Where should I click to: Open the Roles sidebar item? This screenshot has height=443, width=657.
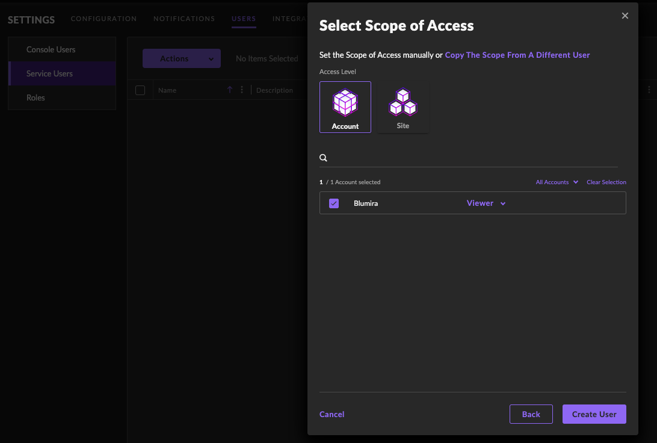click(x=36, y=98)
